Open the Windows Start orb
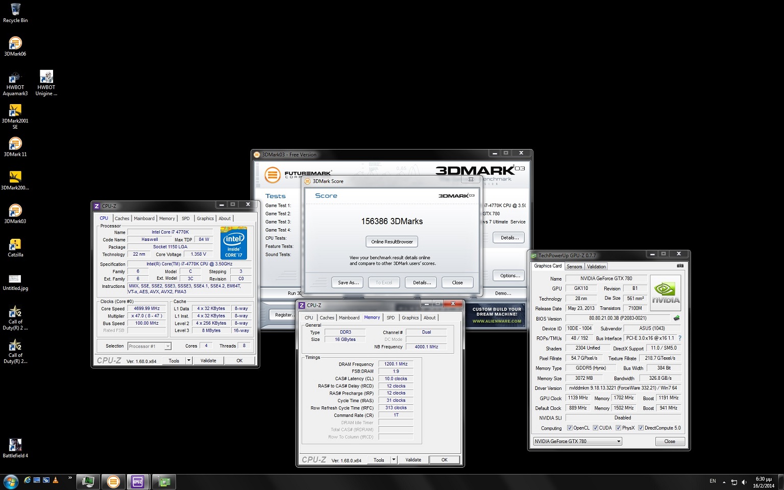Screen dimensions: 784x490 pyautogui.click(x=11, y=481)
